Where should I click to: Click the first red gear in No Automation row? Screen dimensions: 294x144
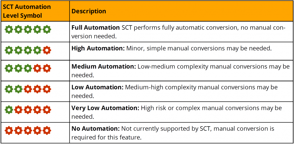(x=9, y=130)
